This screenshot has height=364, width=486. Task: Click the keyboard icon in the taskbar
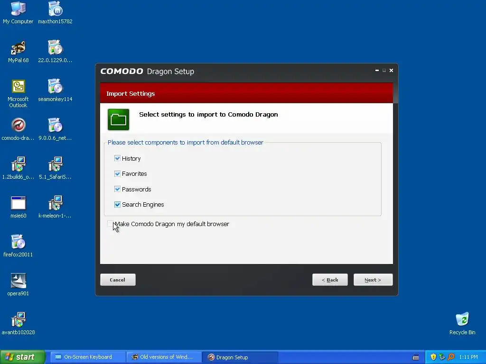[x=416, y=357]
